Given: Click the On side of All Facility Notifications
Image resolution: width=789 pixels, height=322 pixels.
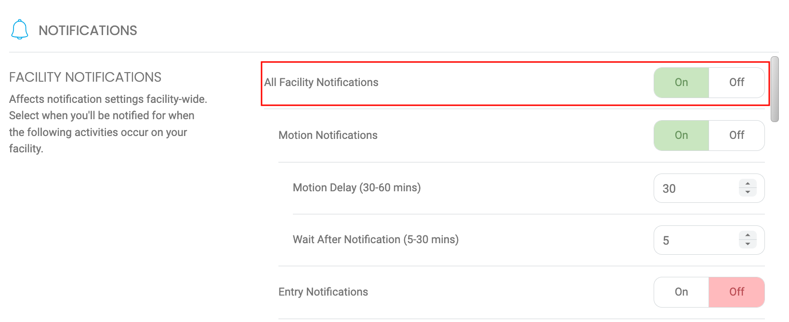Looking at the screenshot, I should point(681,82).
